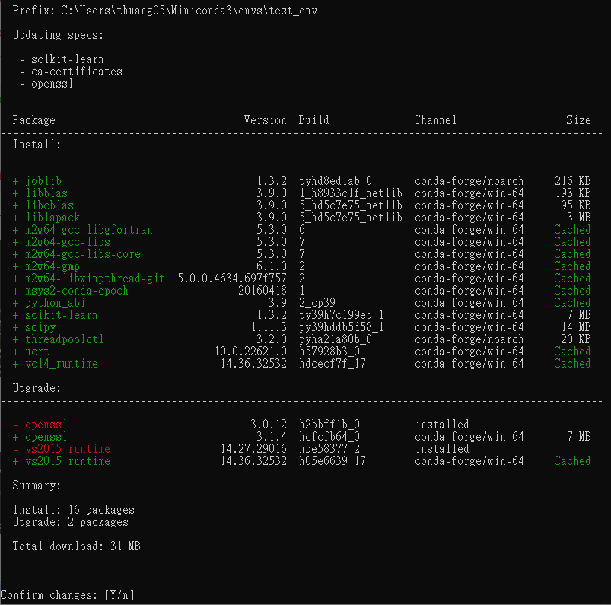Click the 'libblas' package name
Viewport: 611px width, 605px height.
pos(46,193)
